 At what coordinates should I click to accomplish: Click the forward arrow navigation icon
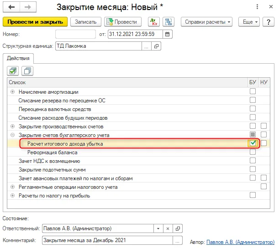[28, 7]
